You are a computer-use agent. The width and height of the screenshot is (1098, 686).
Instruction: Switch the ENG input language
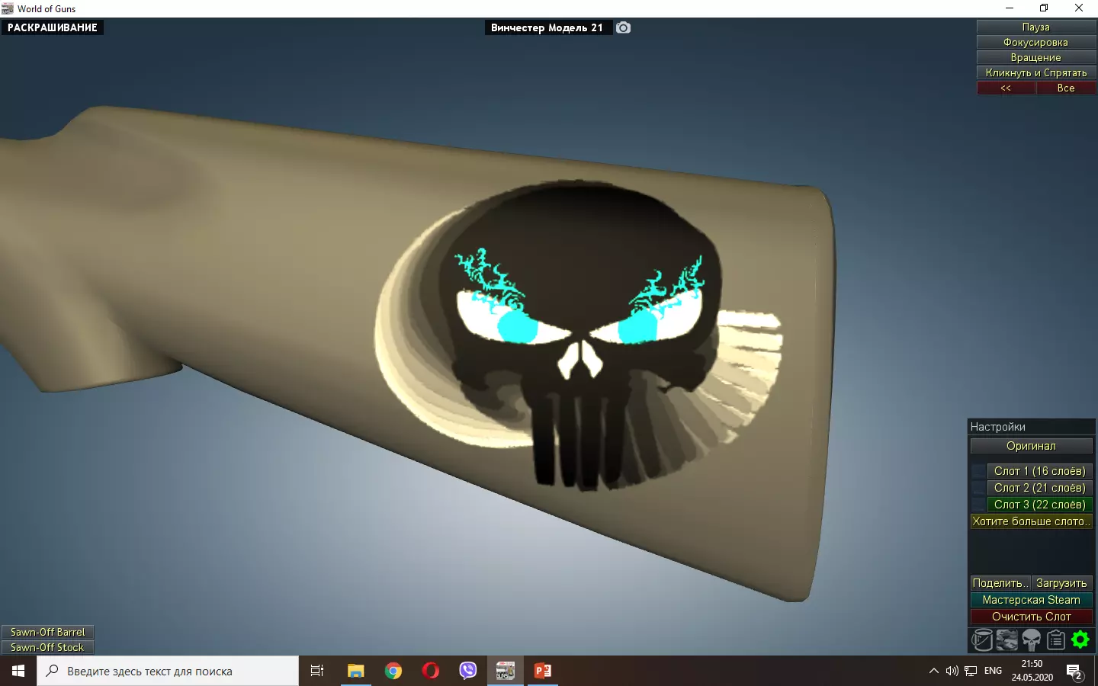pos(994,671)
